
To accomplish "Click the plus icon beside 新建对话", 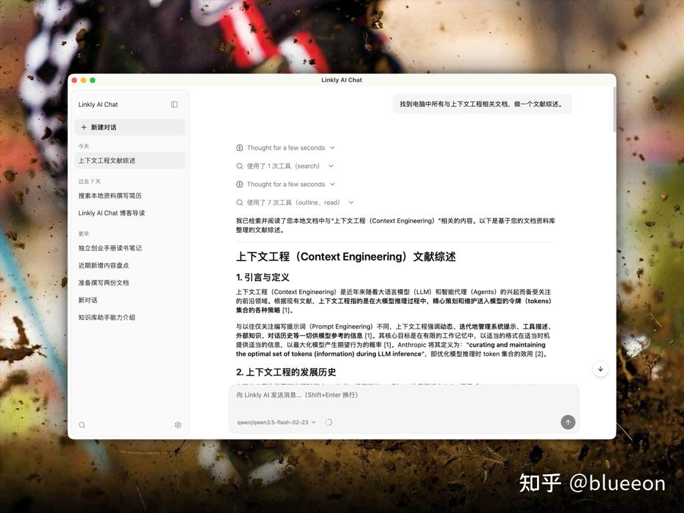I will coord(83,127).
